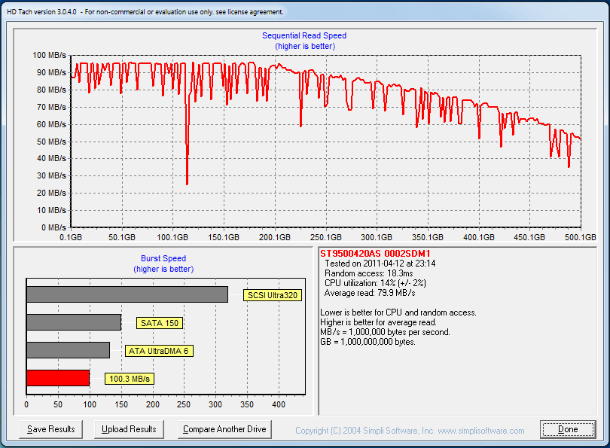Click the Sequential Read Speed chart title

[x=304, y=35]
